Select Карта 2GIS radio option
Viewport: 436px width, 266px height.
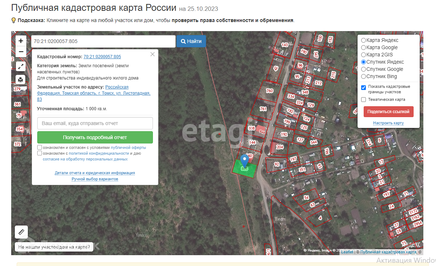(x=364, y=55)
